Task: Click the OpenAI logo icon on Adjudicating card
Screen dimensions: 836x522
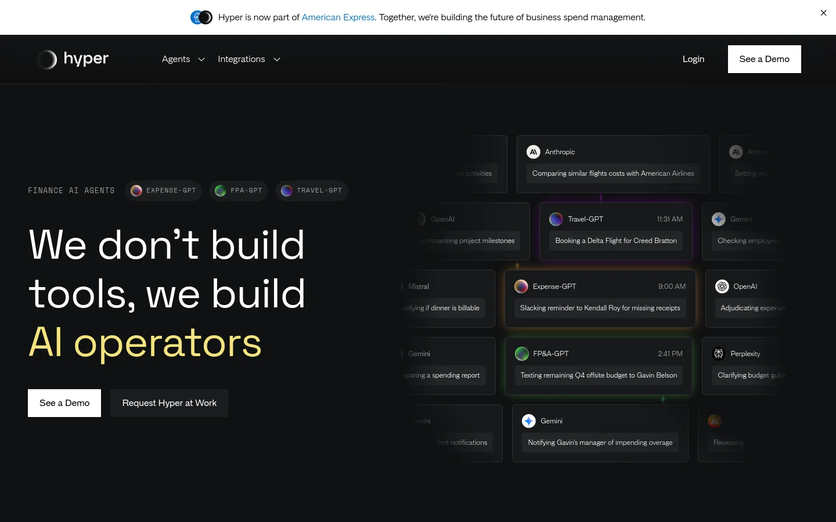Action: 722,287
